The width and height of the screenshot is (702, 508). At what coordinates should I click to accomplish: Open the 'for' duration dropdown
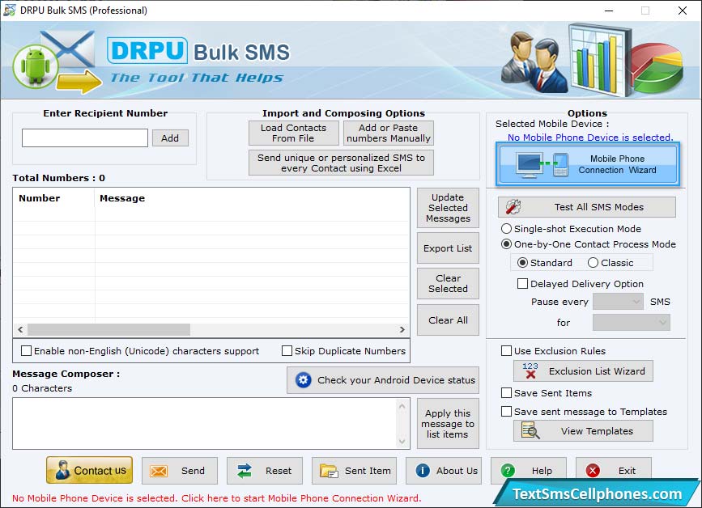click(x=632, y=322)
